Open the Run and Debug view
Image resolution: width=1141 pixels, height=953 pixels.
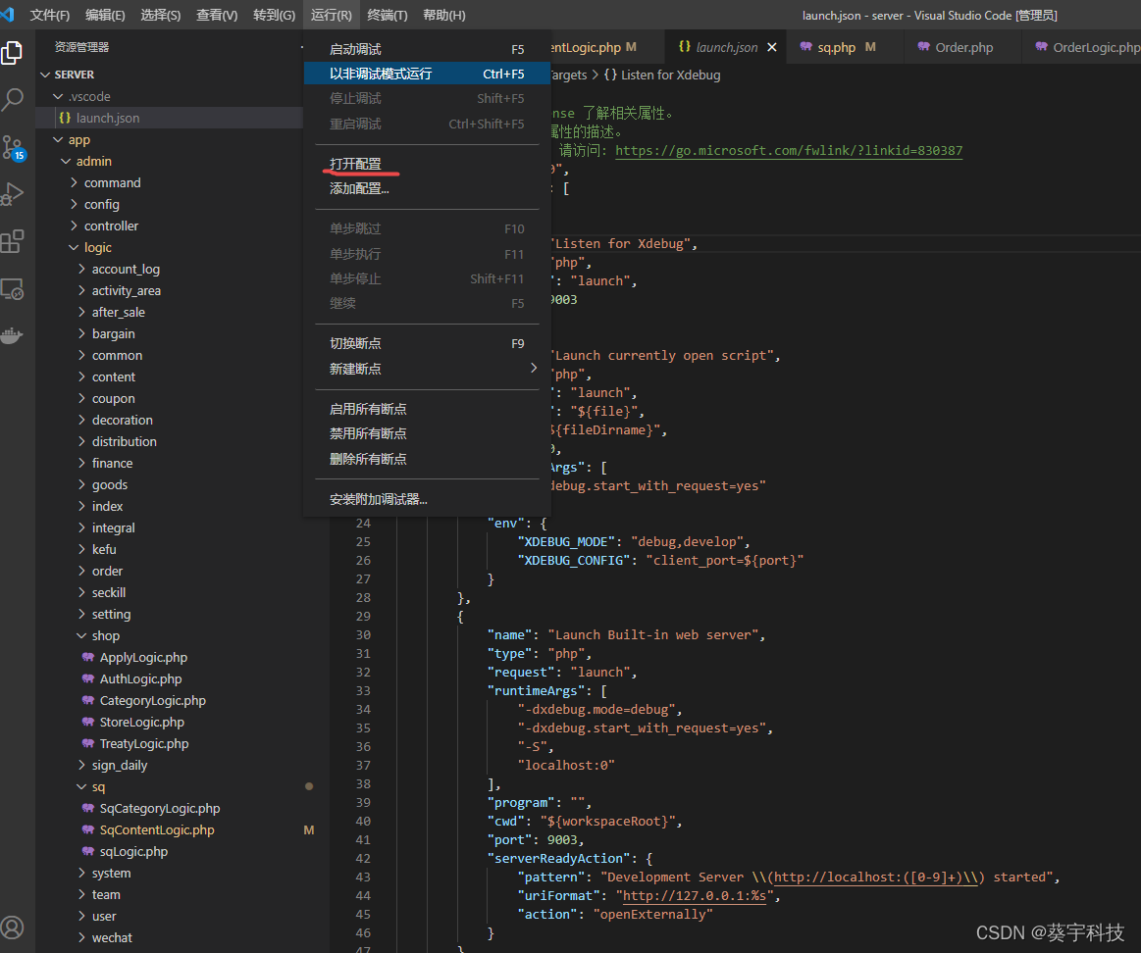(13, 194)
